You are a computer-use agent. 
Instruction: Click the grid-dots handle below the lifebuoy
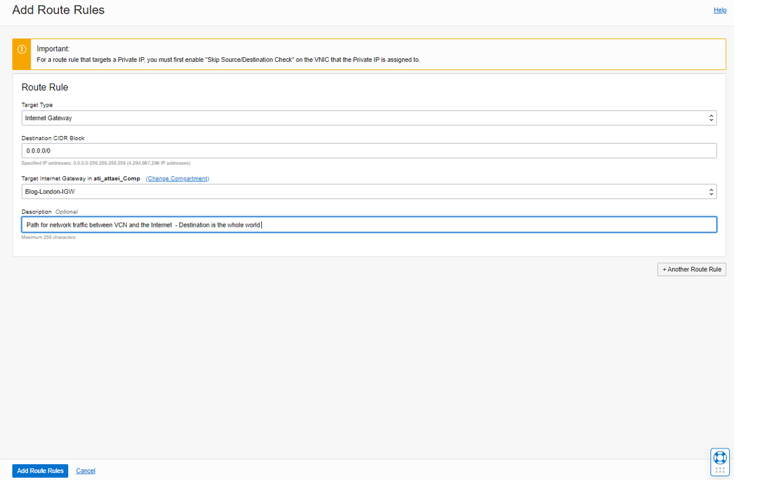point(720,470)
